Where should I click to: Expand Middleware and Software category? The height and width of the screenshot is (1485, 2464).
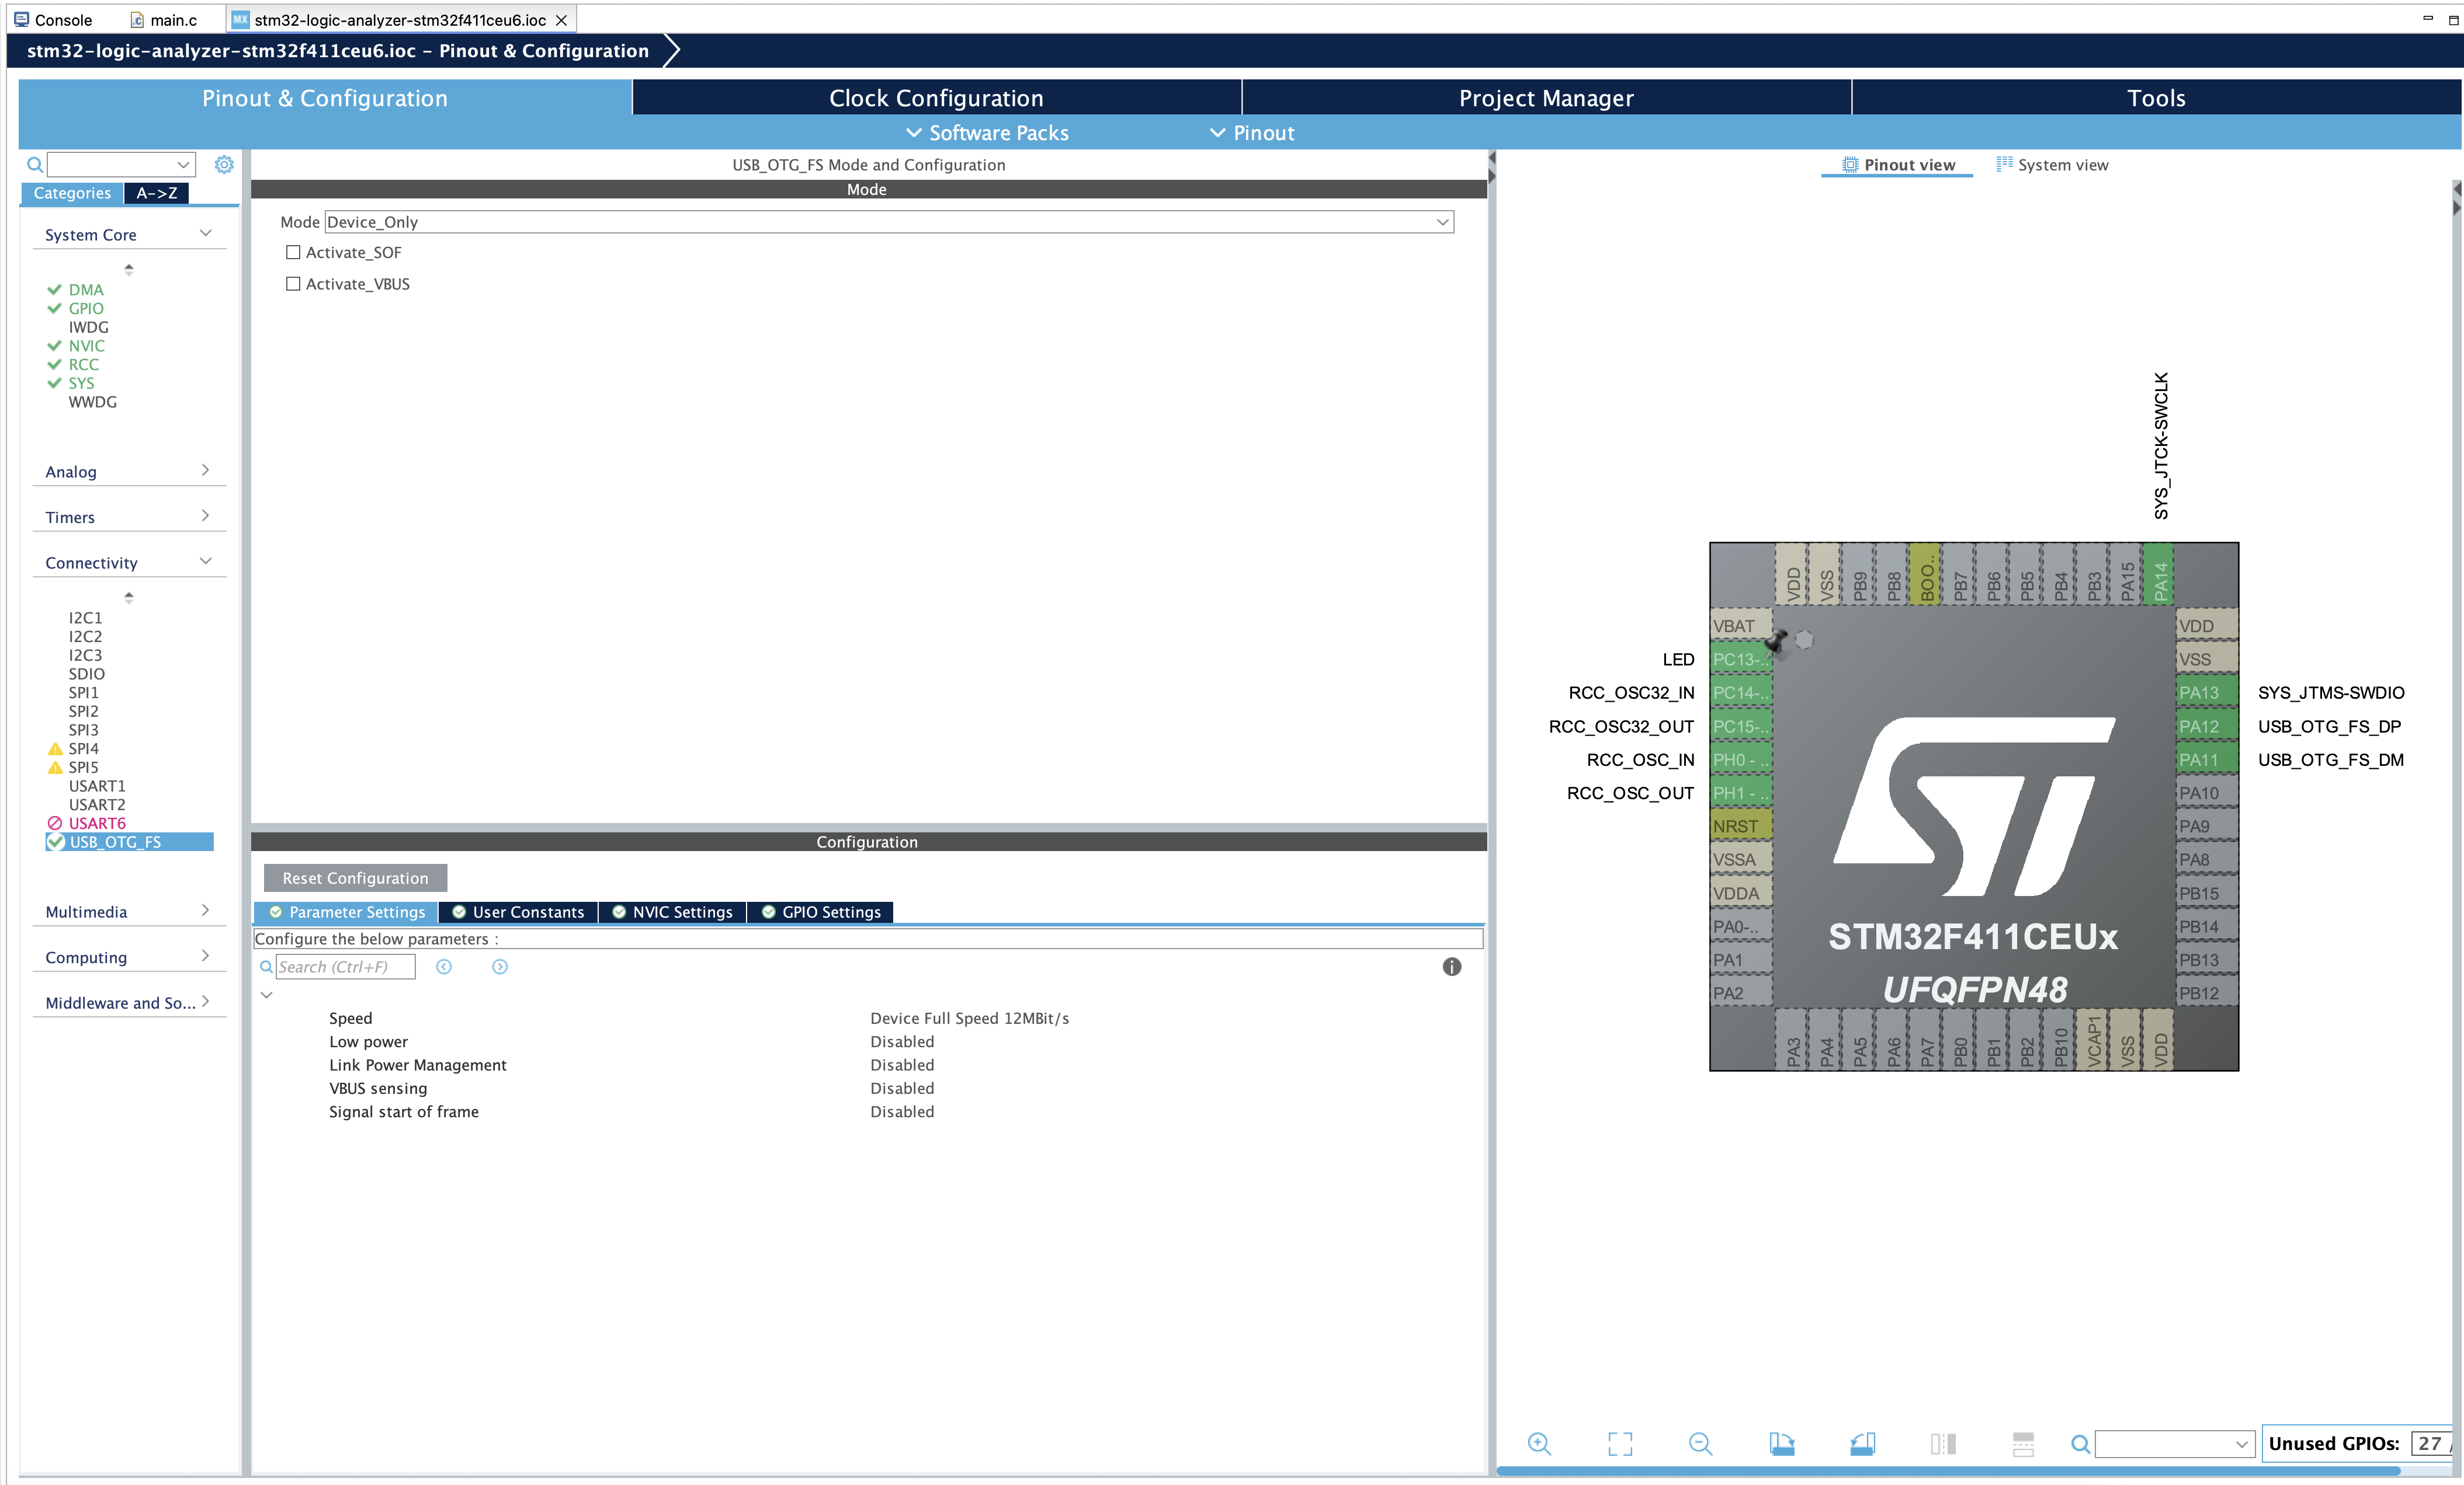pyautogui.click(x=205, y=1001)
